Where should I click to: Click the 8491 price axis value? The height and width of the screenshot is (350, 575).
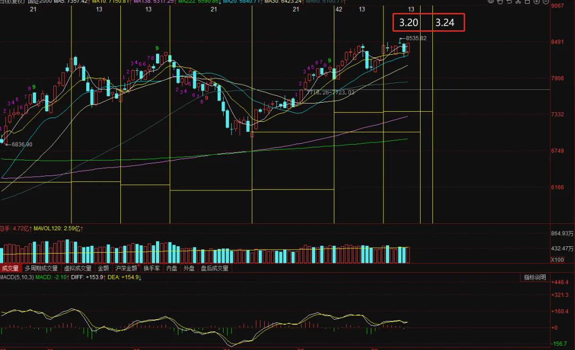[557, 42]
